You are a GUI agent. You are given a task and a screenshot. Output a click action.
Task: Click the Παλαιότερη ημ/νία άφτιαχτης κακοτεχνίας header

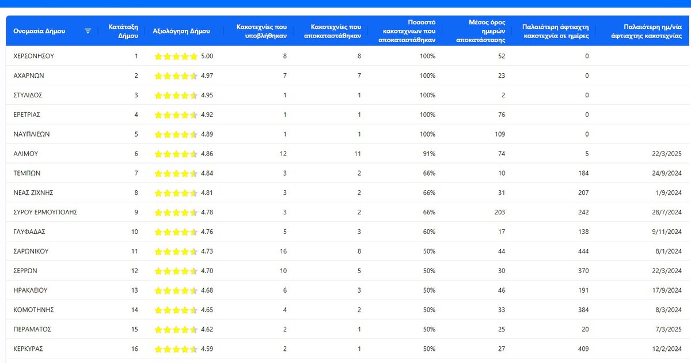650,31
